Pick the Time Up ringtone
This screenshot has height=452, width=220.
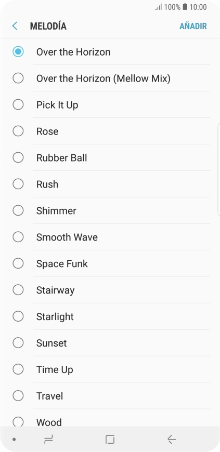[110, 369]
